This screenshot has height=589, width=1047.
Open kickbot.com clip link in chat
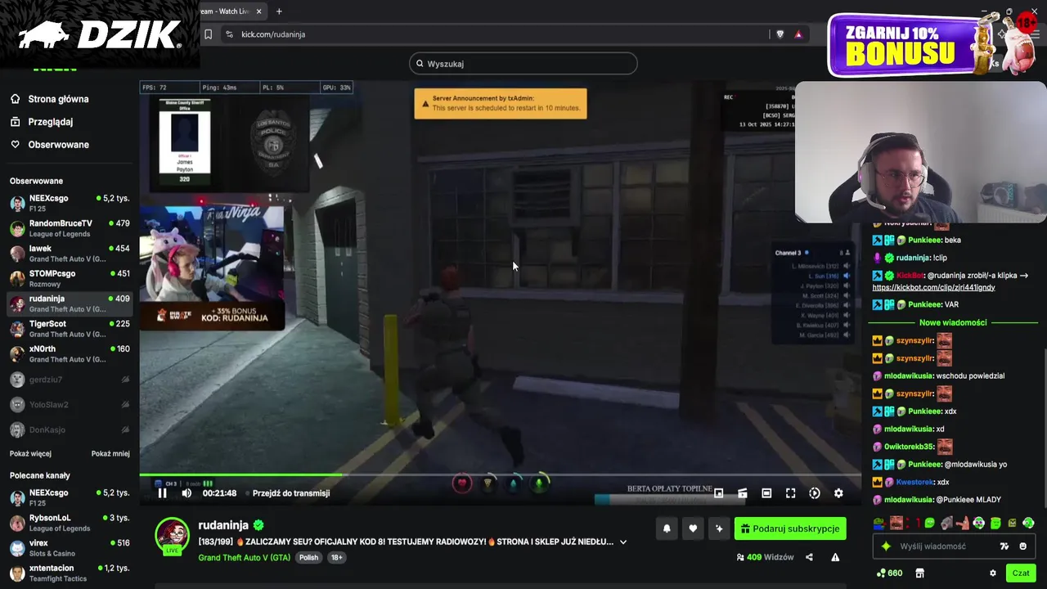[x=933, y=288]
